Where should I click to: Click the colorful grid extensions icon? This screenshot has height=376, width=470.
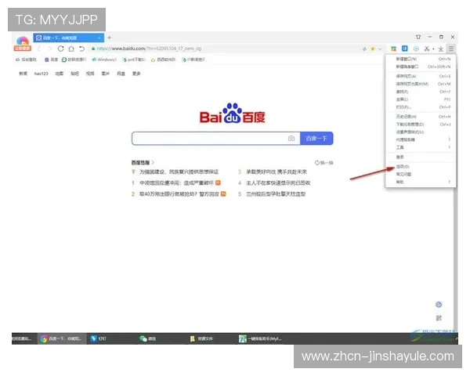(x=393, y=49)
